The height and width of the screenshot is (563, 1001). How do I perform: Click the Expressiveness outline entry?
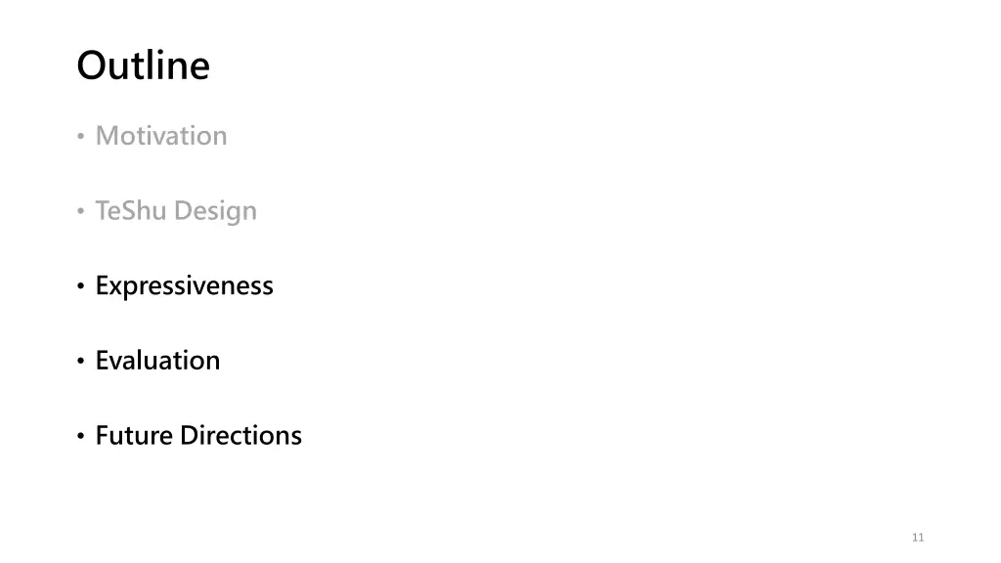184,286
